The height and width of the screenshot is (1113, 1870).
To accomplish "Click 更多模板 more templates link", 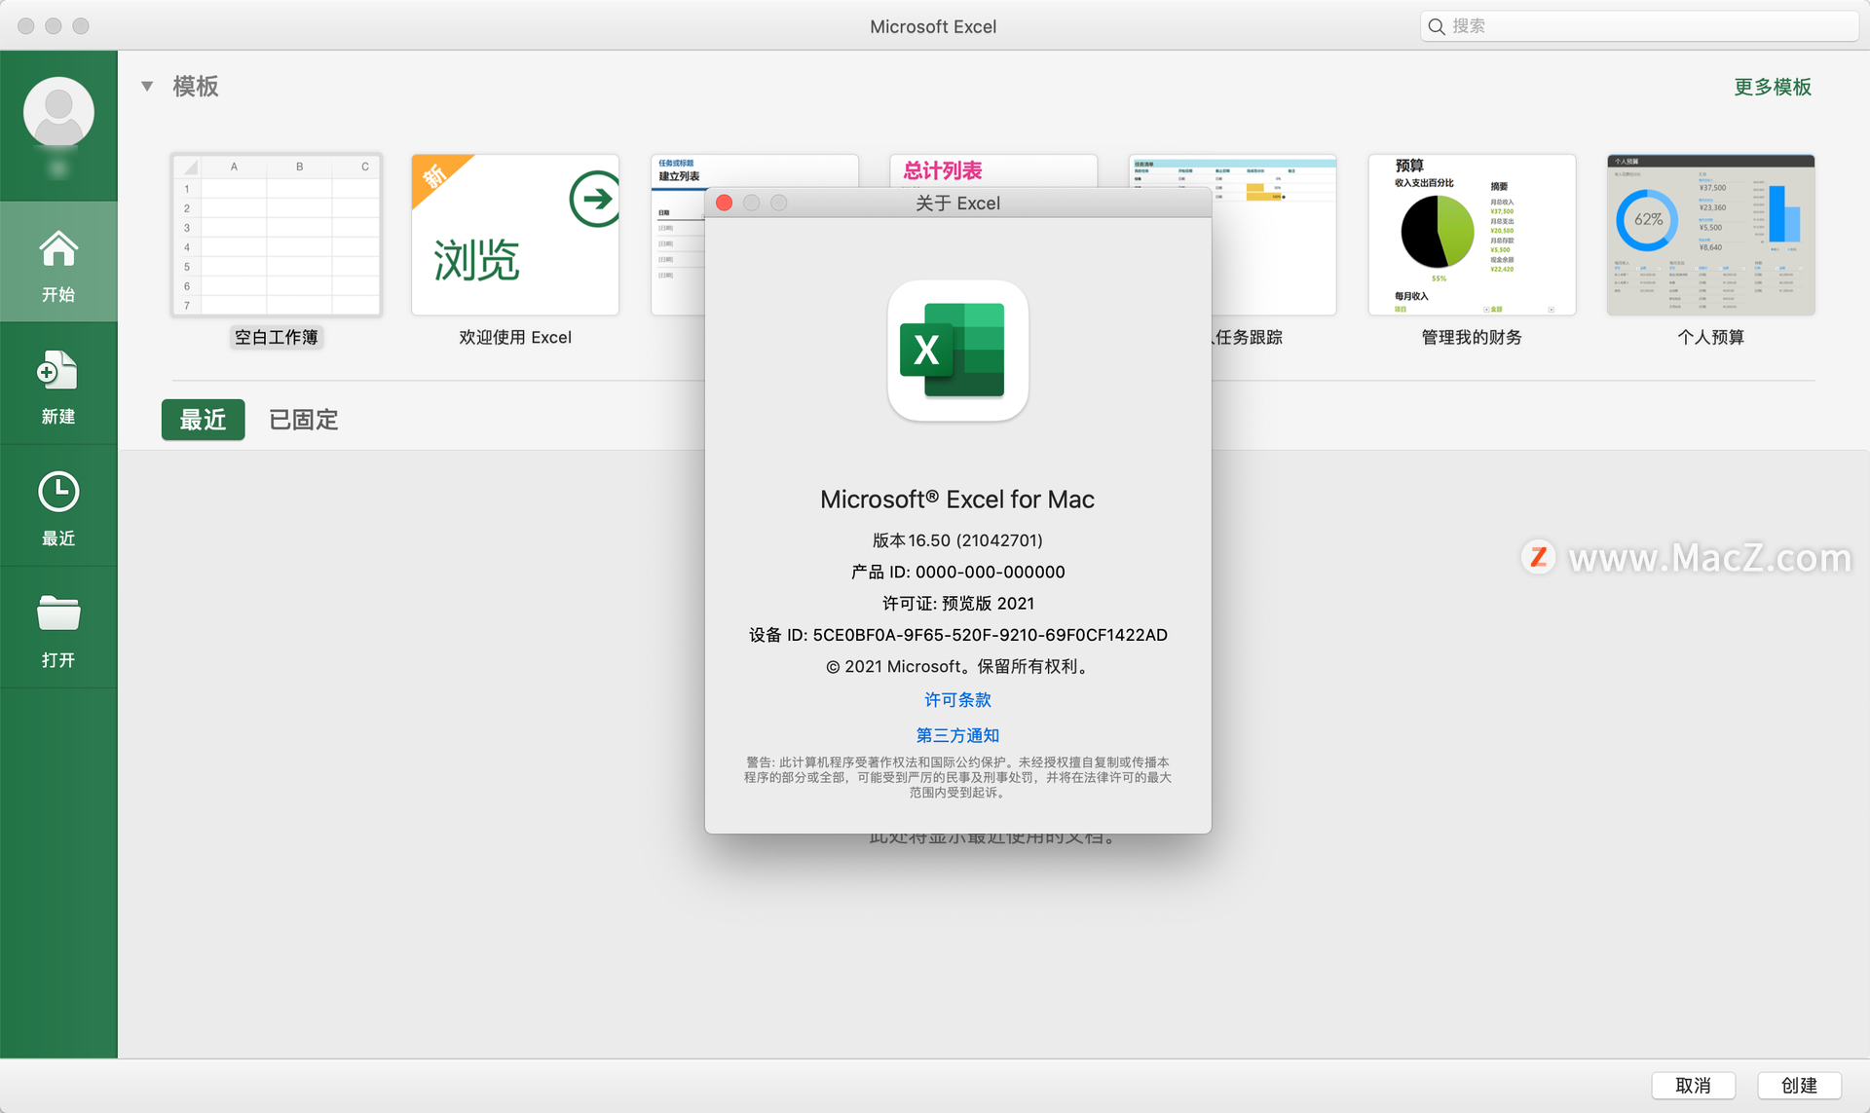I will (x=1772, y=87).
